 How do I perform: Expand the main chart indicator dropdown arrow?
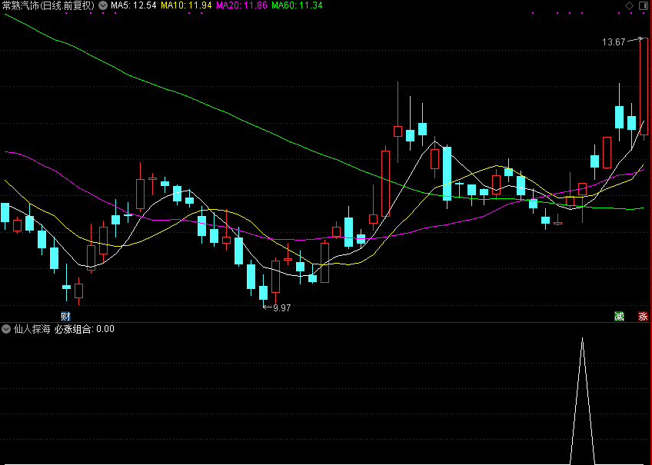coord(103,5)
